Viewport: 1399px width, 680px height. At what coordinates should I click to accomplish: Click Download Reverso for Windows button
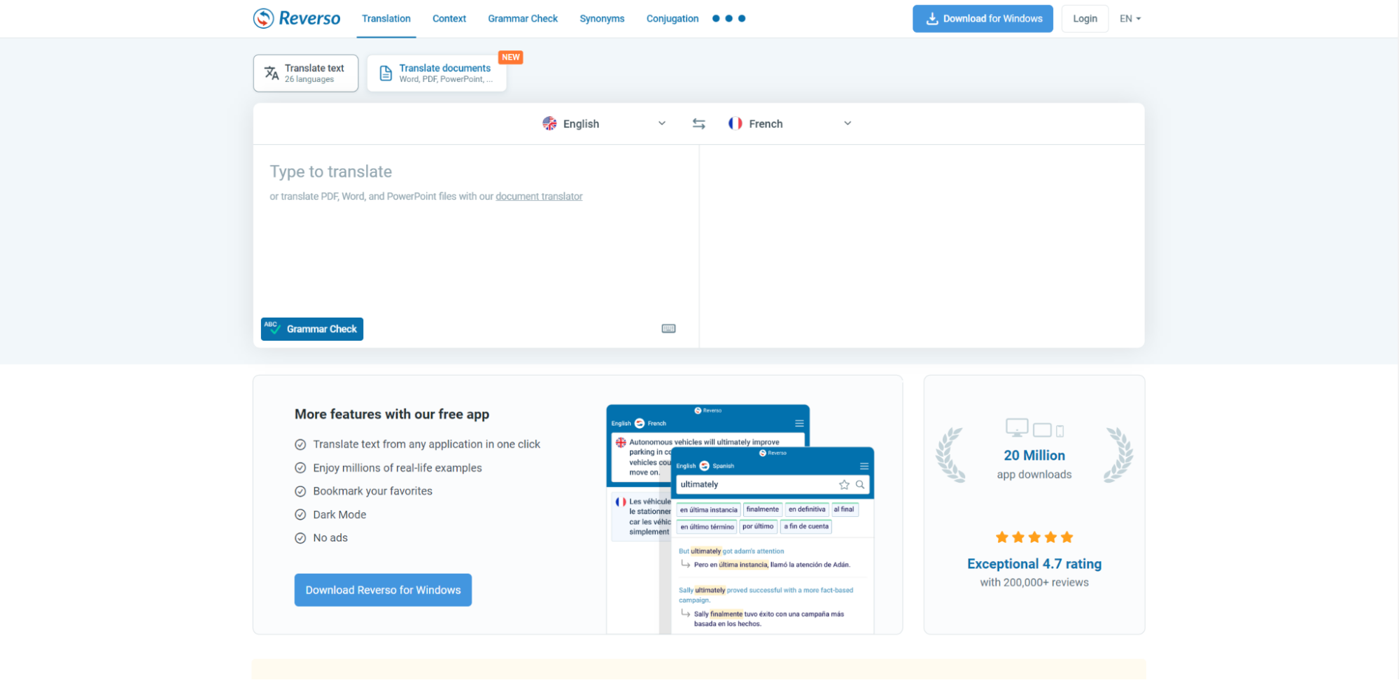click(x=383, y=590)
